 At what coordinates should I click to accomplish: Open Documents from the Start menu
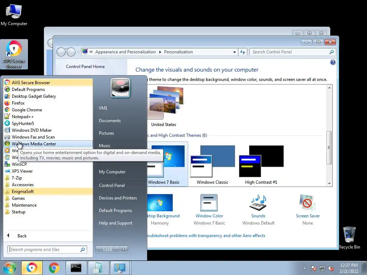pos(110,121)
